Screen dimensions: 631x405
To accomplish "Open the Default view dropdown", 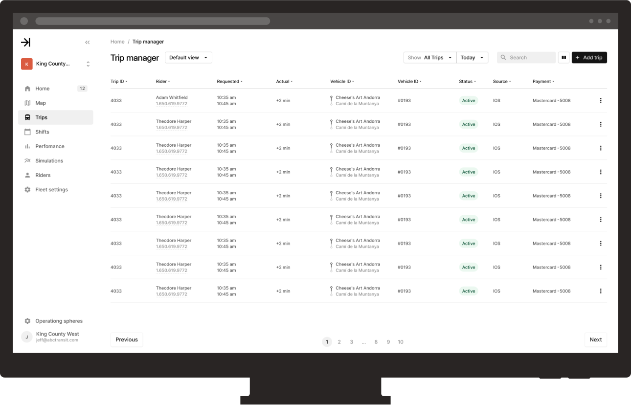I will click(188, 57).
